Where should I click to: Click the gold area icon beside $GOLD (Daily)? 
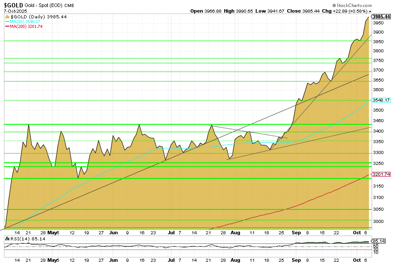7,16
